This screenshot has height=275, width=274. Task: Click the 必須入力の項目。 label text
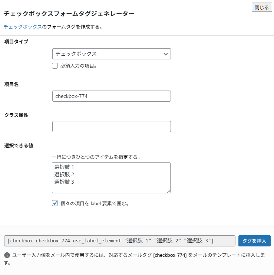[78, 66]
